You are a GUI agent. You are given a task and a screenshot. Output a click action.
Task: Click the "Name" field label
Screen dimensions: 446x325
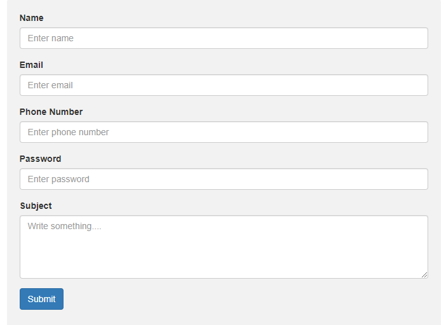tap(32, 18)
